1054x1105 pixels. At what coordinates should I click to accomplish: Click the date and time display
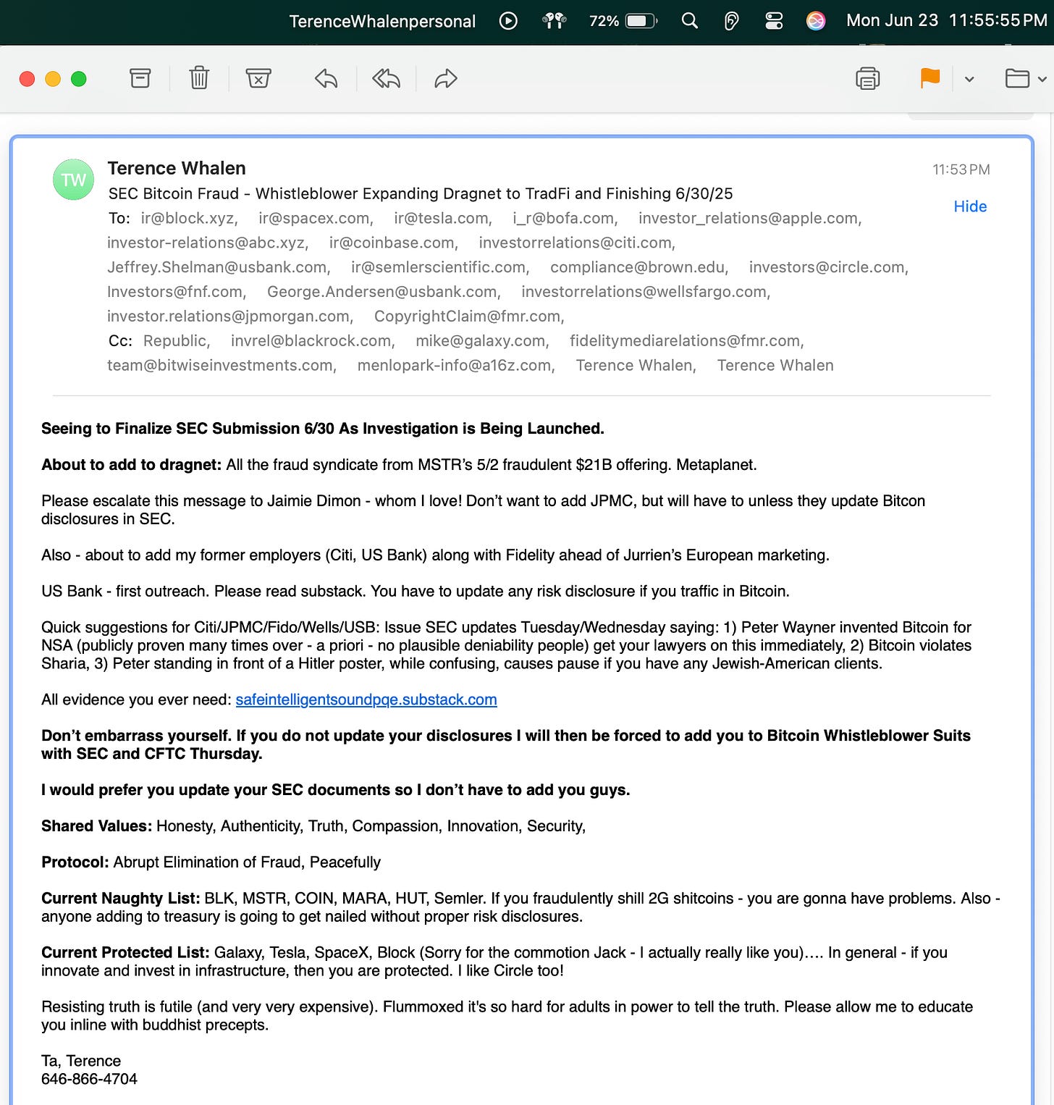click(947, 20)
